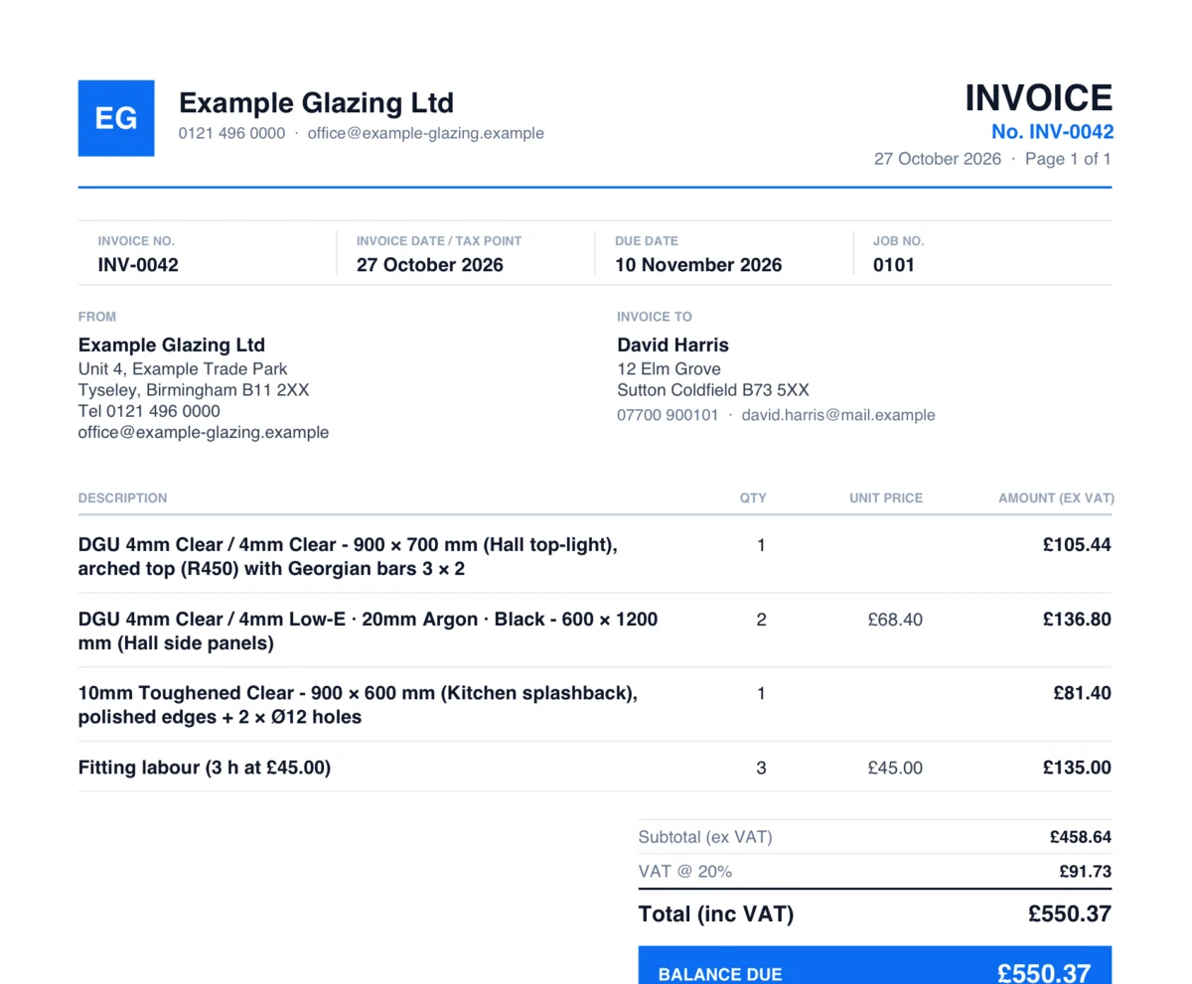
Task: Click the Total (inc VAT) label
Action: pos(716,914)
